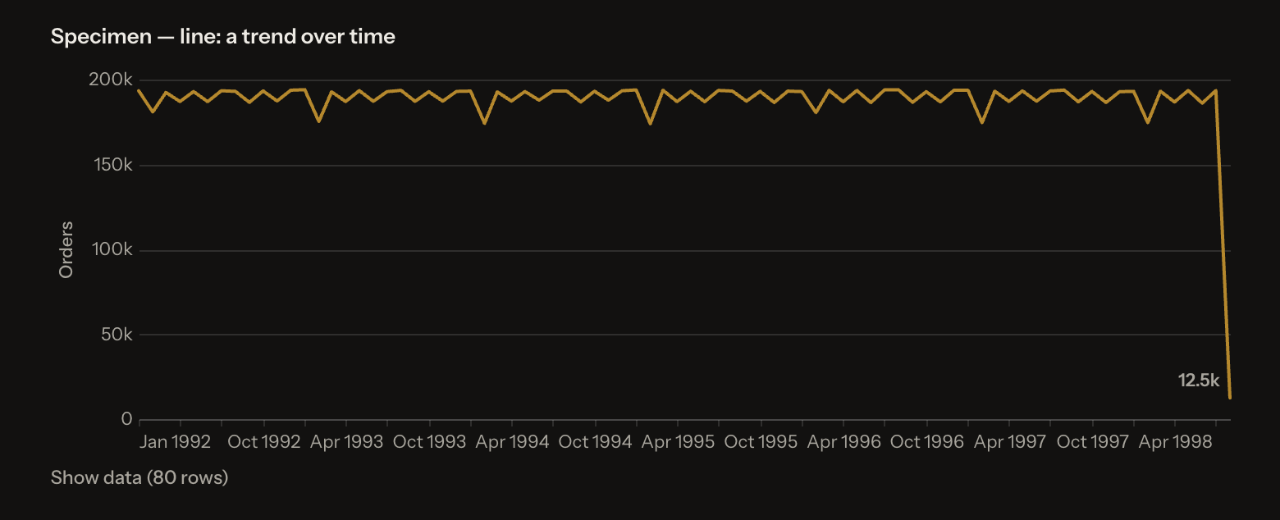
Task: Select the Oct 1992 x-axis label
Action: pos(264,441)
